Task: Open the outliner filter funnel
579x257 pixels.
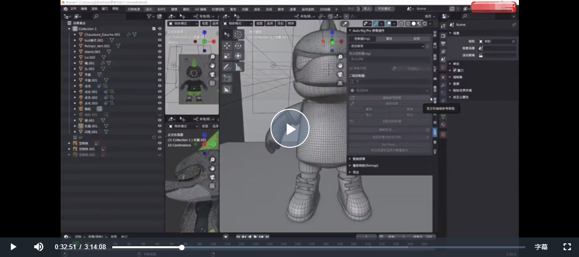Action: [149, 16]
